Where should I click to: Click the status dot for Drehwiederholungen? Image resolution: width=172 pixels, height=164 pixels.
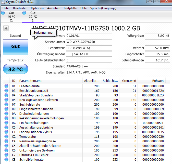6,113
